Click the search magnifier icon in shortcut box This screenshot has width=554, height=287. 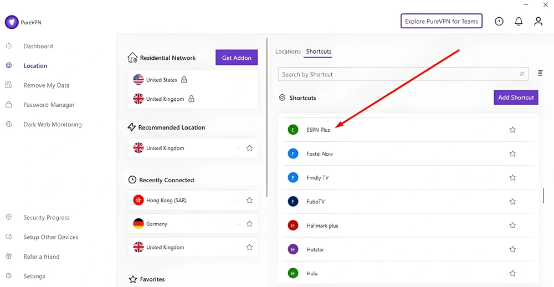click(521, 74)
